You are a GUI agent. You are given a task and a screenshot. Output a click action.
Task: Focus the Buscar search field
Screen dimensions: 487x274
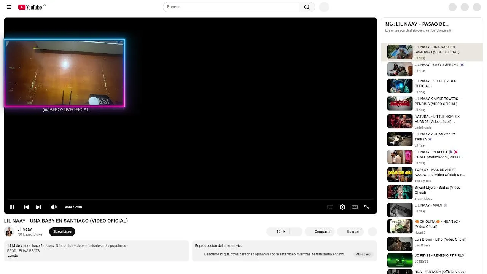tap(231, 7)
